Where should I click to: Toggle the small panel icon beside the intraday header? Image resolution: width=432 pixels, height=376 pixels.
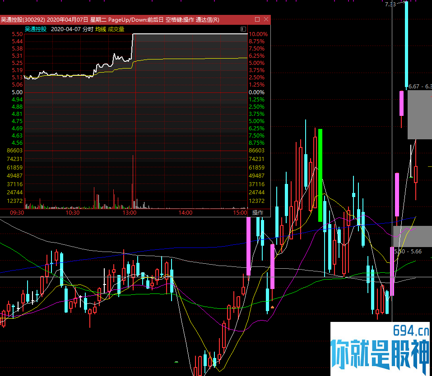point(243,29)
